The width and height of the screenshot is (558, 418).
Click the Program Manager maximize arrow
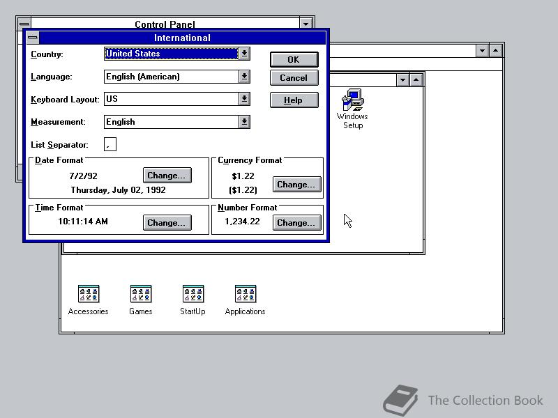pyautogui.click(x=495, y=50)
